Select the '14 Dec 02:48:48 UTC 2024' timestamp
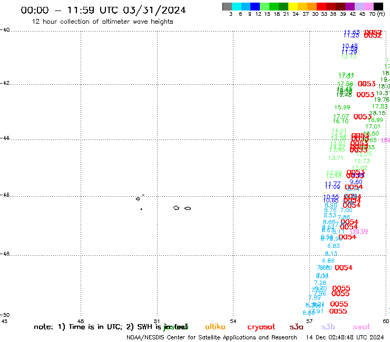 [x=345, y=338]
